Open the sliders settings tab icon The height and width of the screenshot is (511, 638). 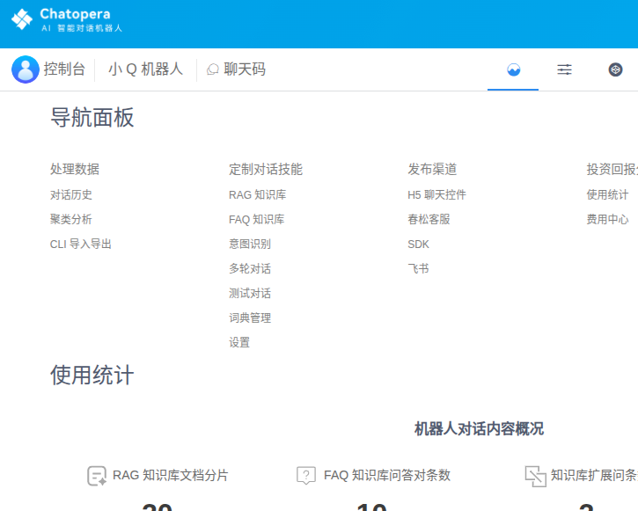pyautogui.click(x=564, y=69)
